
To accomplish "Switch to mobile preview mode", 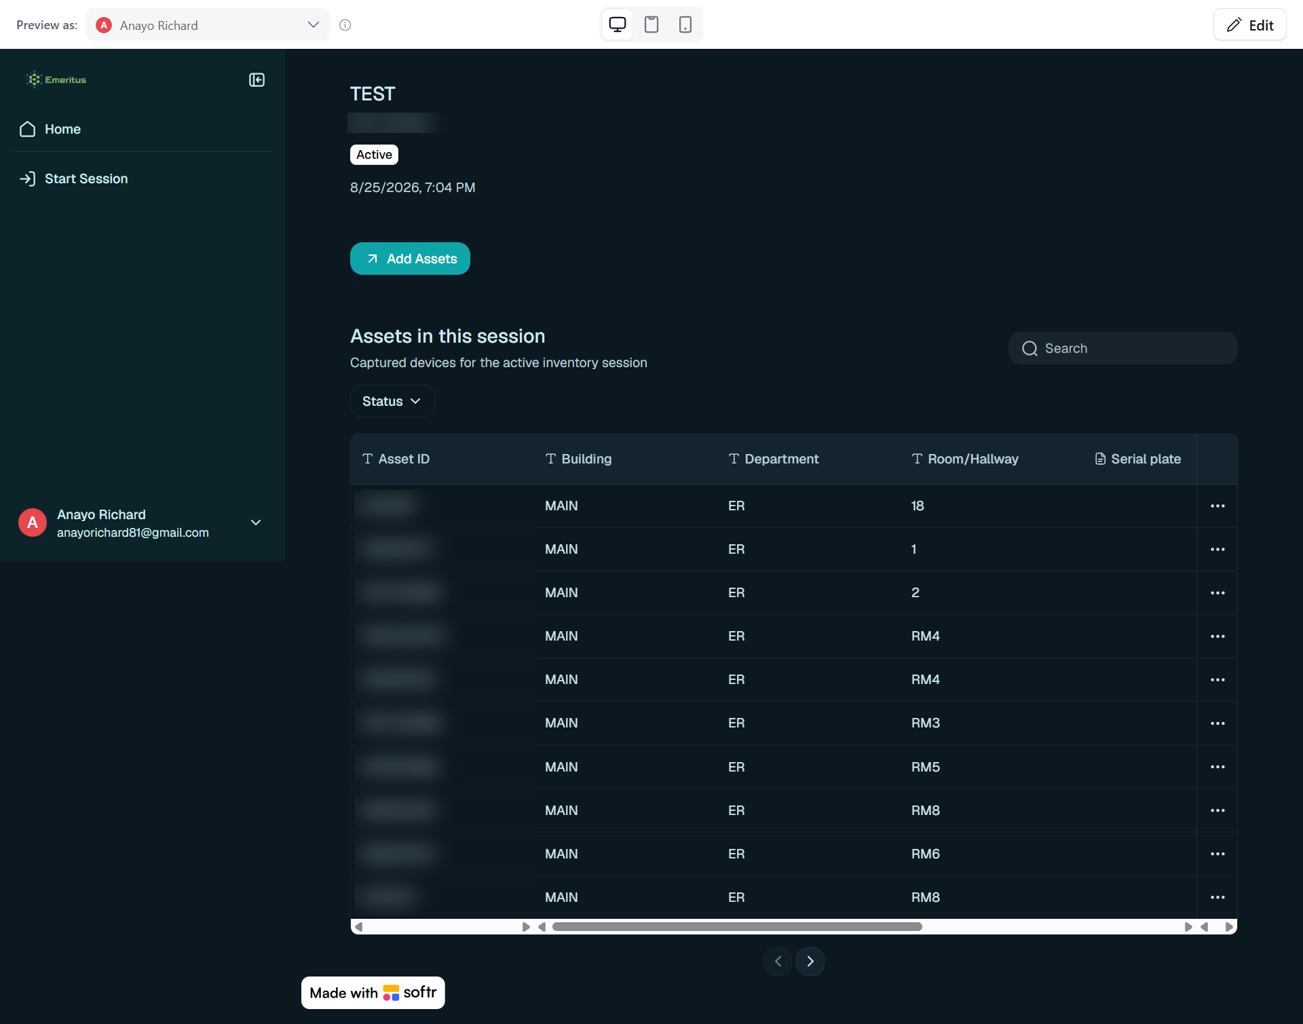I will (x=685, y=25).
